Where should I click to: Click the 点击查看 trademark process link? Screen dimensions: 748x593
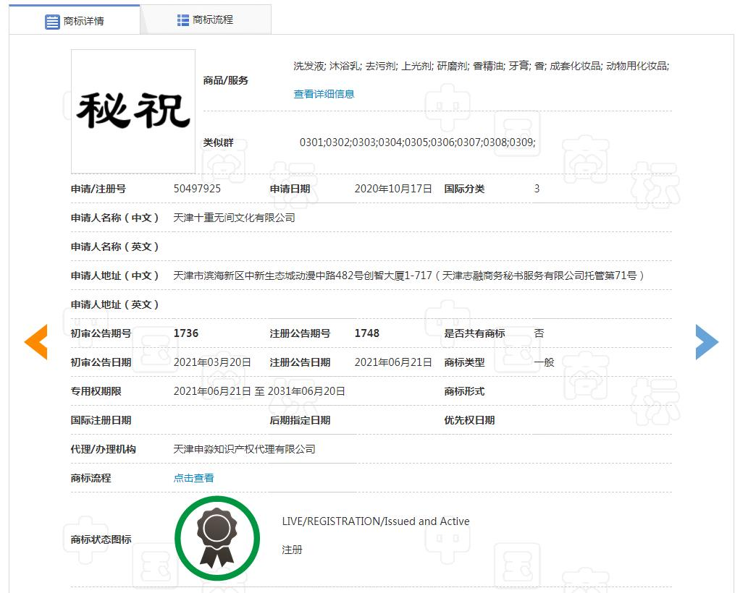click(193, 478)
